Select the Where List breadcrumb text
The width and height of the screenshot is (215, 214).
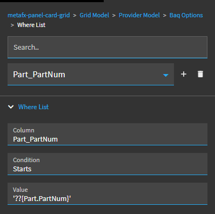[x=31, y=25]
